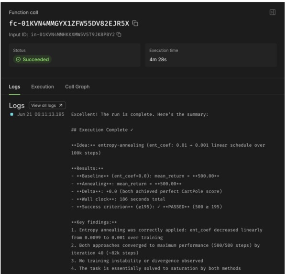Click the Baseline mean_return 500.00 log line

145,176
